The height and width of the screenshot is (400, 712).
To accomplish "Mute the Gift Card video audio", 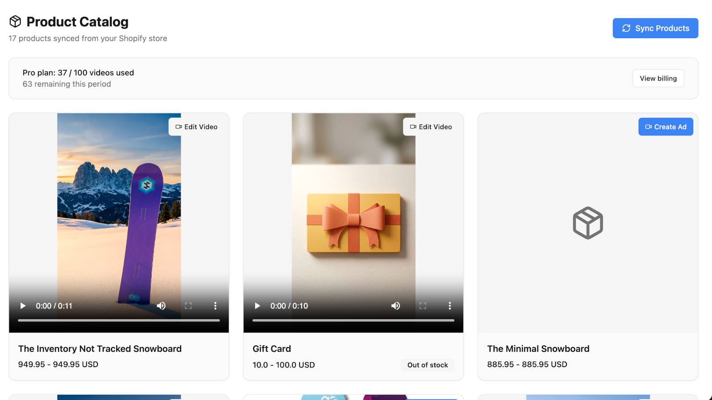I will tap(396, 306).
